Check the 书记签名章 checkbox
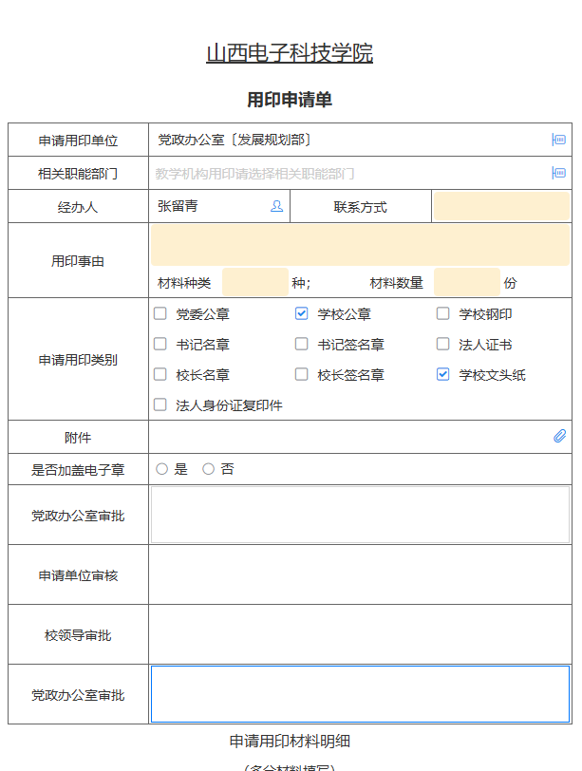The height and width of the screenshot is (771, 582). pos(301,344)
